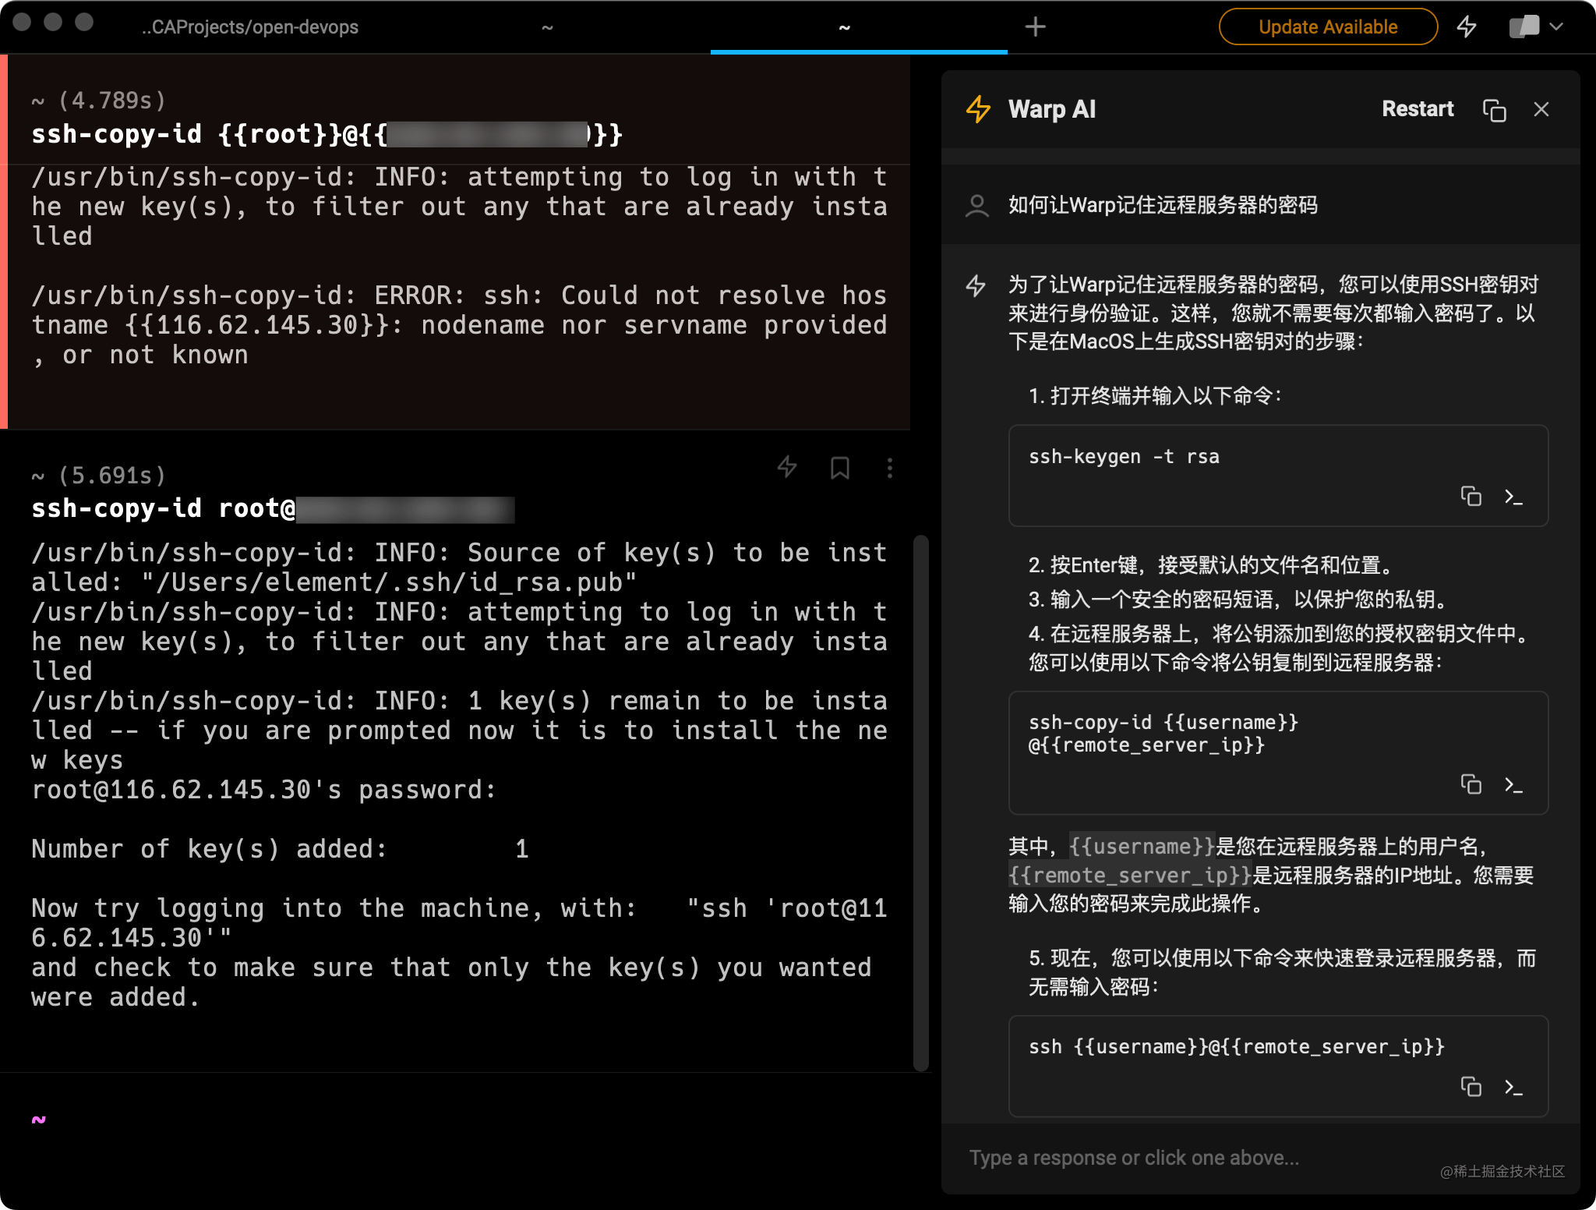Image resolution: width=1596 pixels, height=1210 pixels.
Task: Expand the pane layout chevron dropdown
Action: [1555, 26]
